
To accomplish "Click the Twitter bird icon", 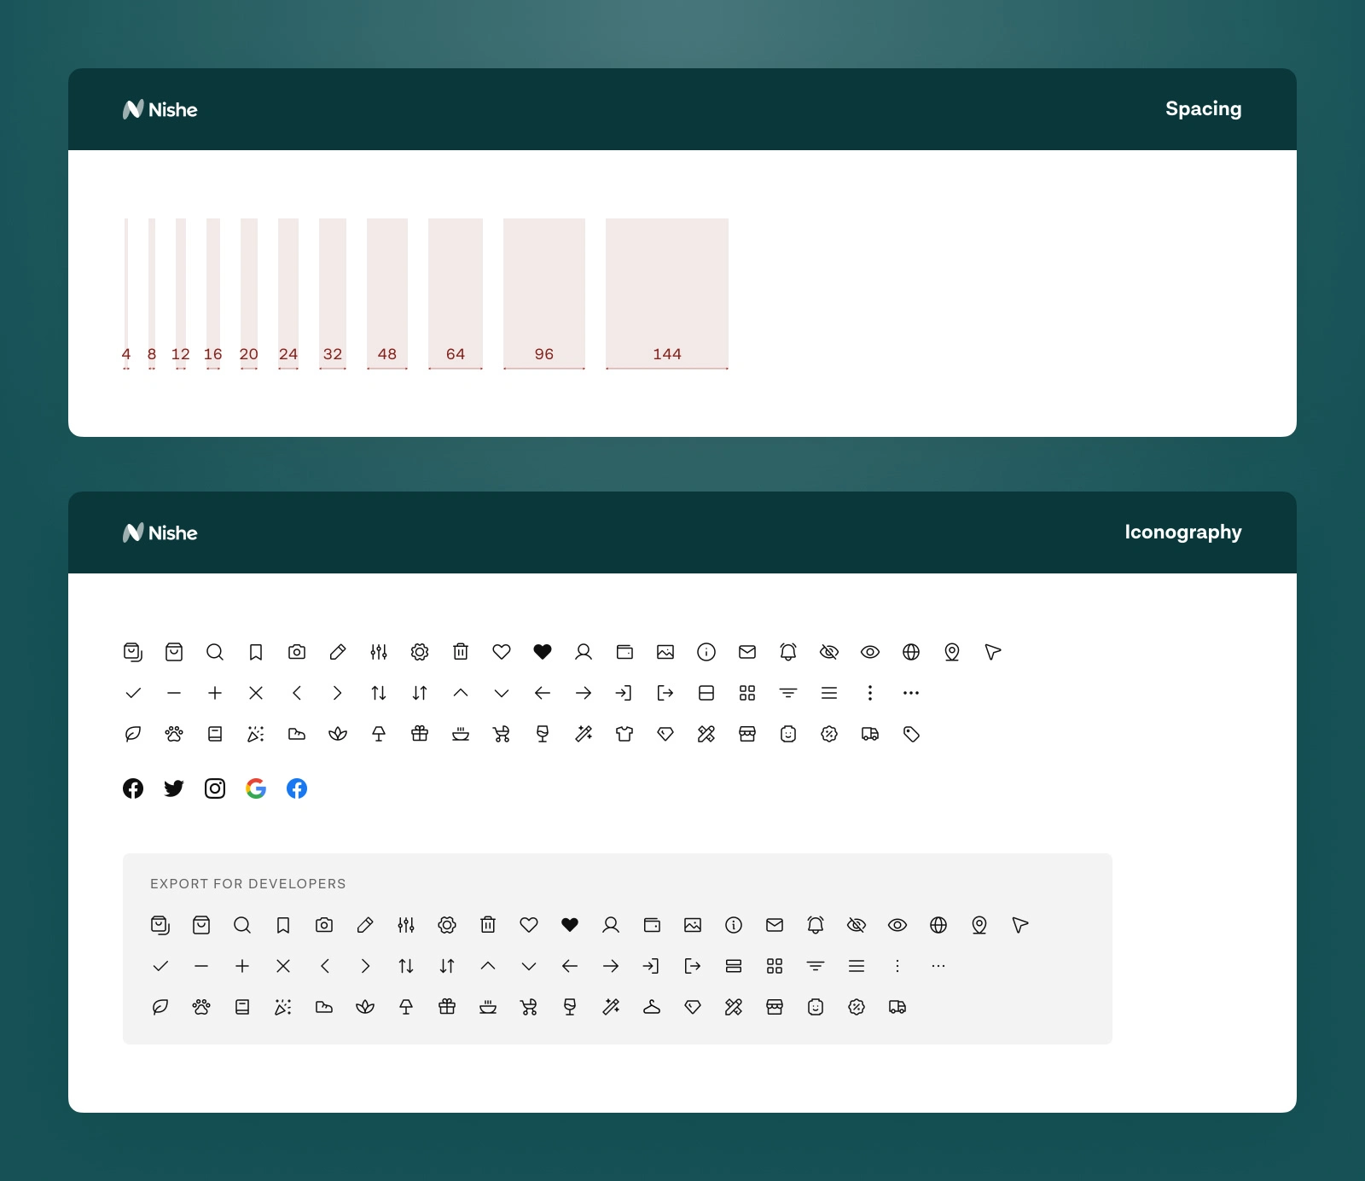I will point(174,788).
